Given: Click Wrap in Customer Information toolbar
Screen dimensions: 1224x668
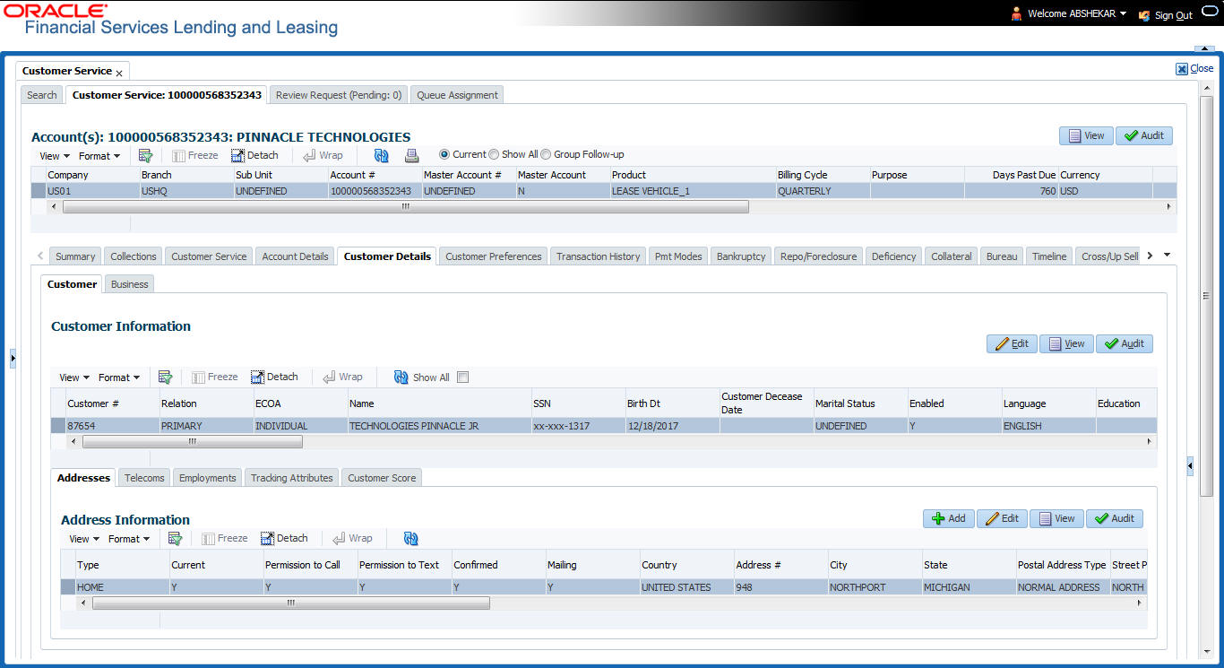Looking at the screenshot, I should click(x=342, y=377).
